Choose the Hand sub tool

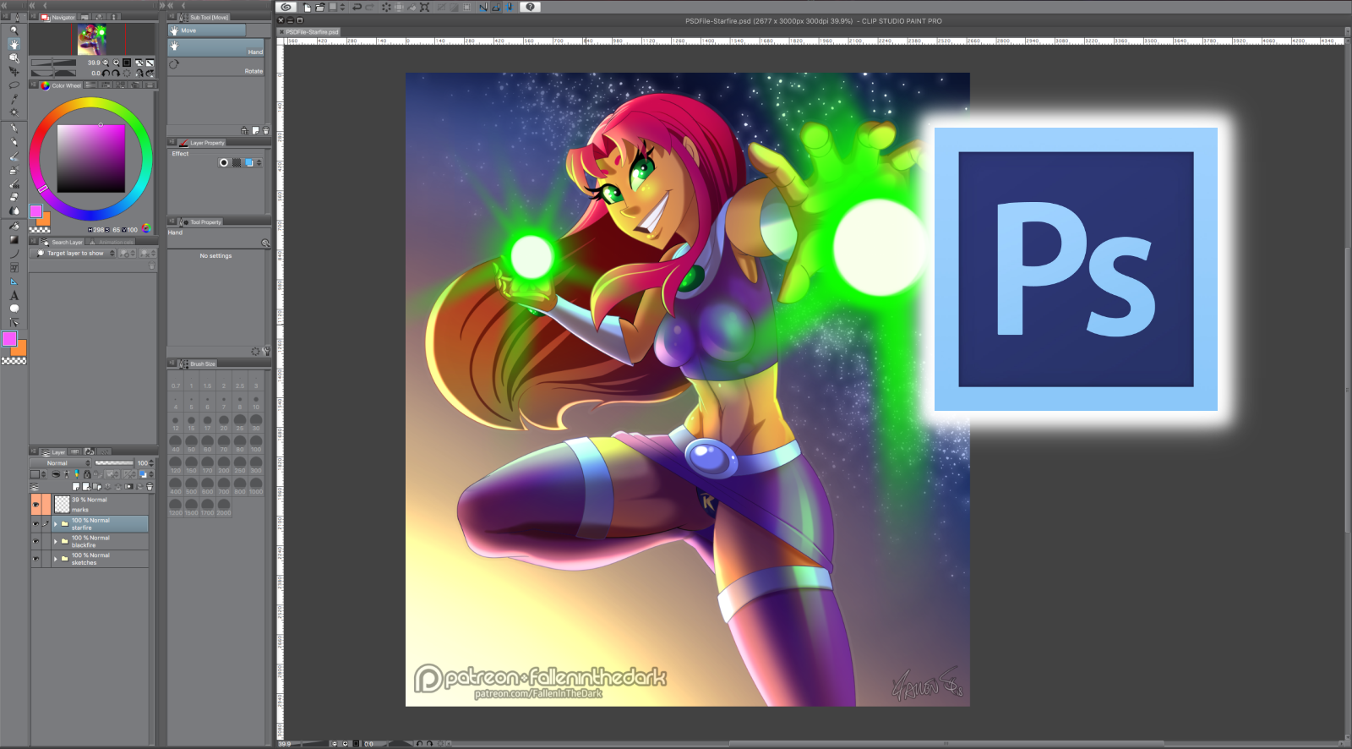tap(217, 48)
